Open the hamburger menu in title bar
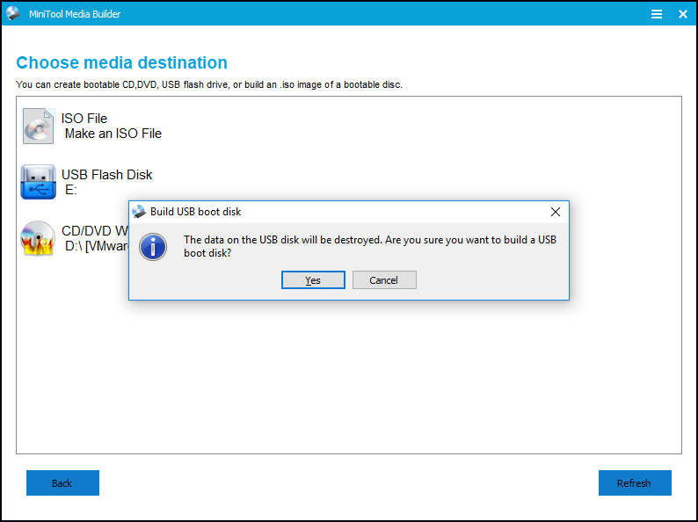 coord(657,14)
